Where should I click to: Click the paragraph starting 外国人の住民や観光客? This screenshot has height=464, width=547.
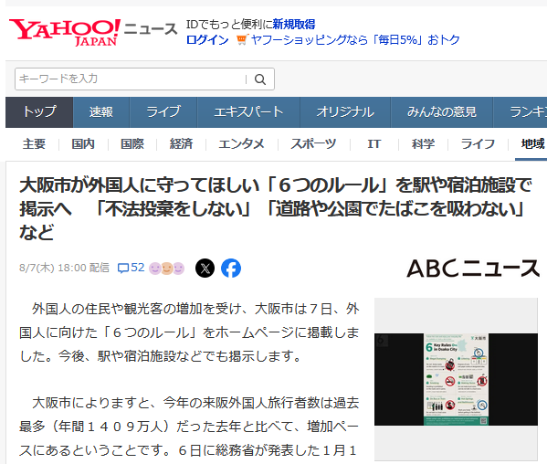click(189, 332)
